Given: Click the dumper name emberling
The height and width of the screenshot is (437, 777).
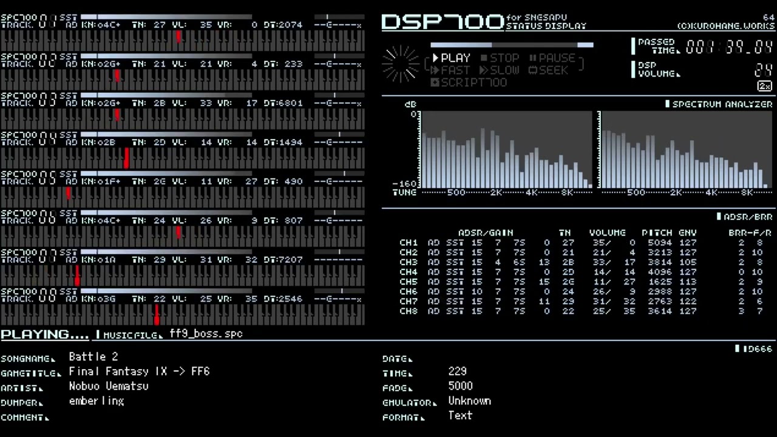Looking at the screenshot, I should tap(97, 401).
